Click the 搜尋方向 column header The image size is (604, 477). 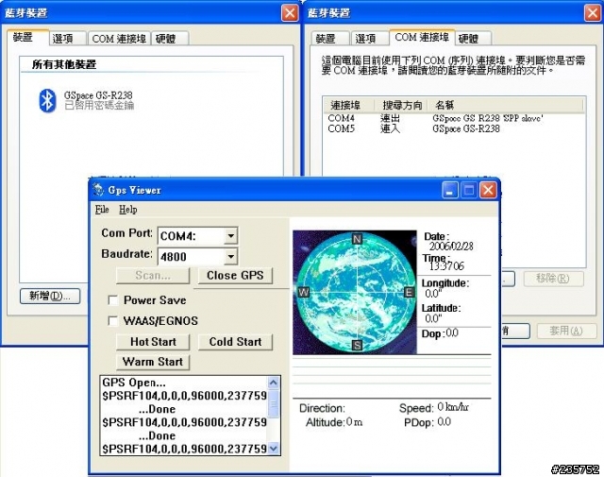coord(401,105)
